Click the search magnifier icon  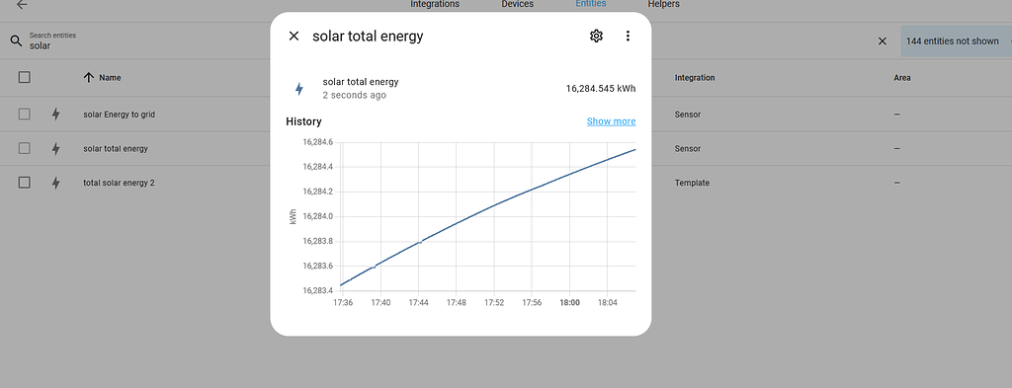[16, 41]
